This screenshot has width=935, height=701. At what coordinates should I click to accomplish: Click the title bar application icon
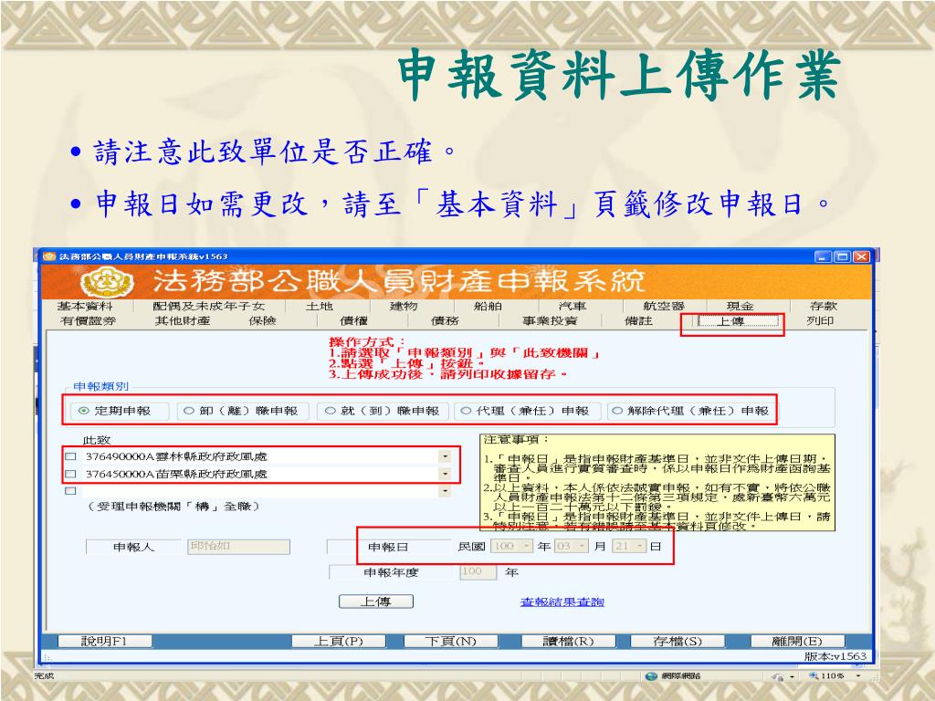tap(49, 256)
